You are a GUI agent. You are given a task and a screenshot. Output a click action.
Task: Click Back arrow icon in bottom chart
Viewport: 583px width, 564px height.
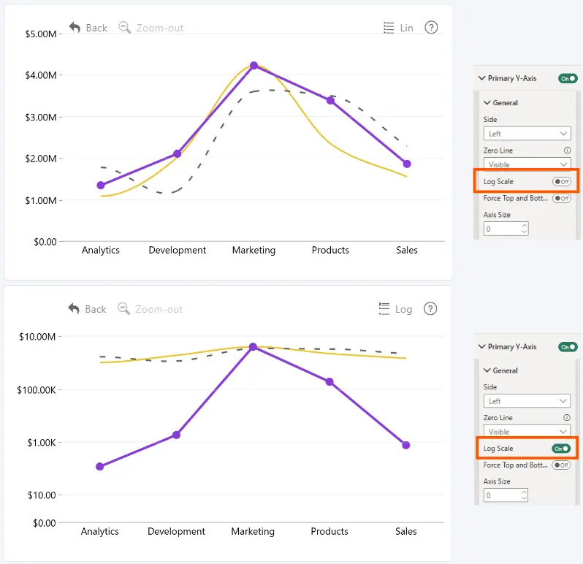(74, 308)
